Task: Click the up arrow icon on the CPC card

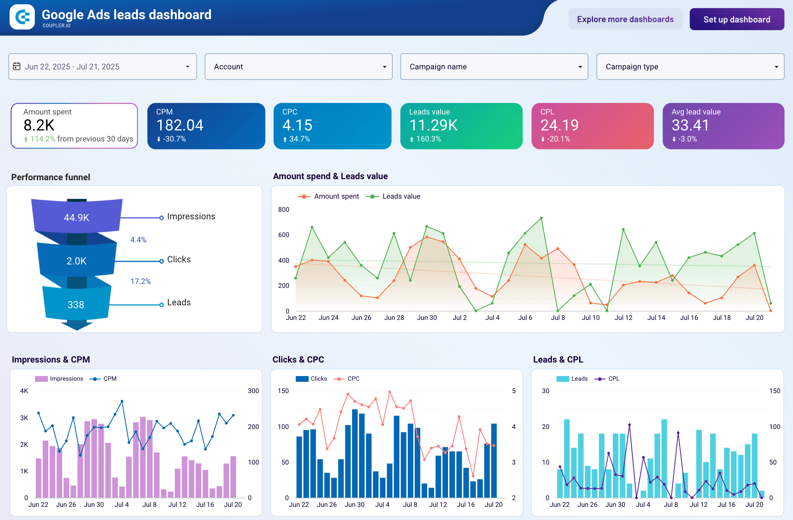Action: 285,139
